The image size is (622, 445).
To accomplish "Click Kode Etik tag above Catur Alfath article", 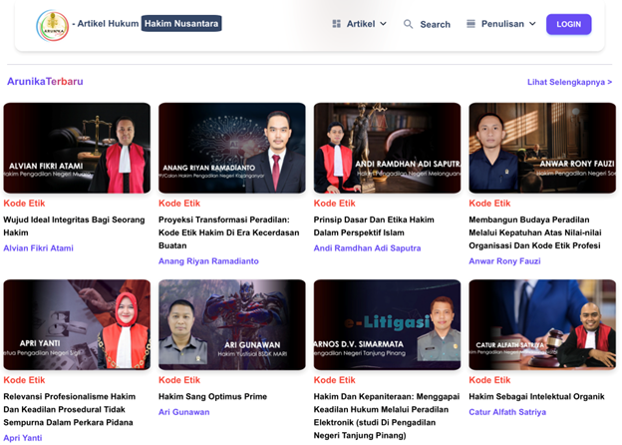I will 489,380.
